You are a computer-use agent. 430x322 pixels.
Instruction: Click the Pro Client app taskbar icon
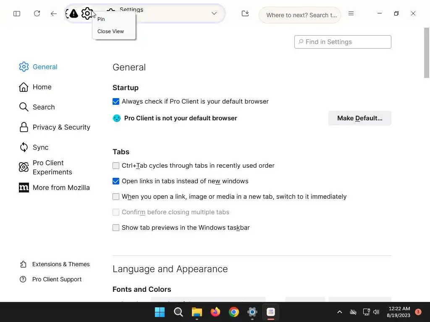(x=271, y=312)
